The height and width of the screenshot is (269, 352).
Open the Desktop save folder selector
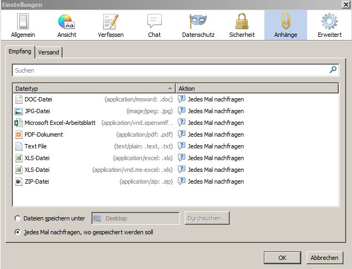[x=136, y=218]
